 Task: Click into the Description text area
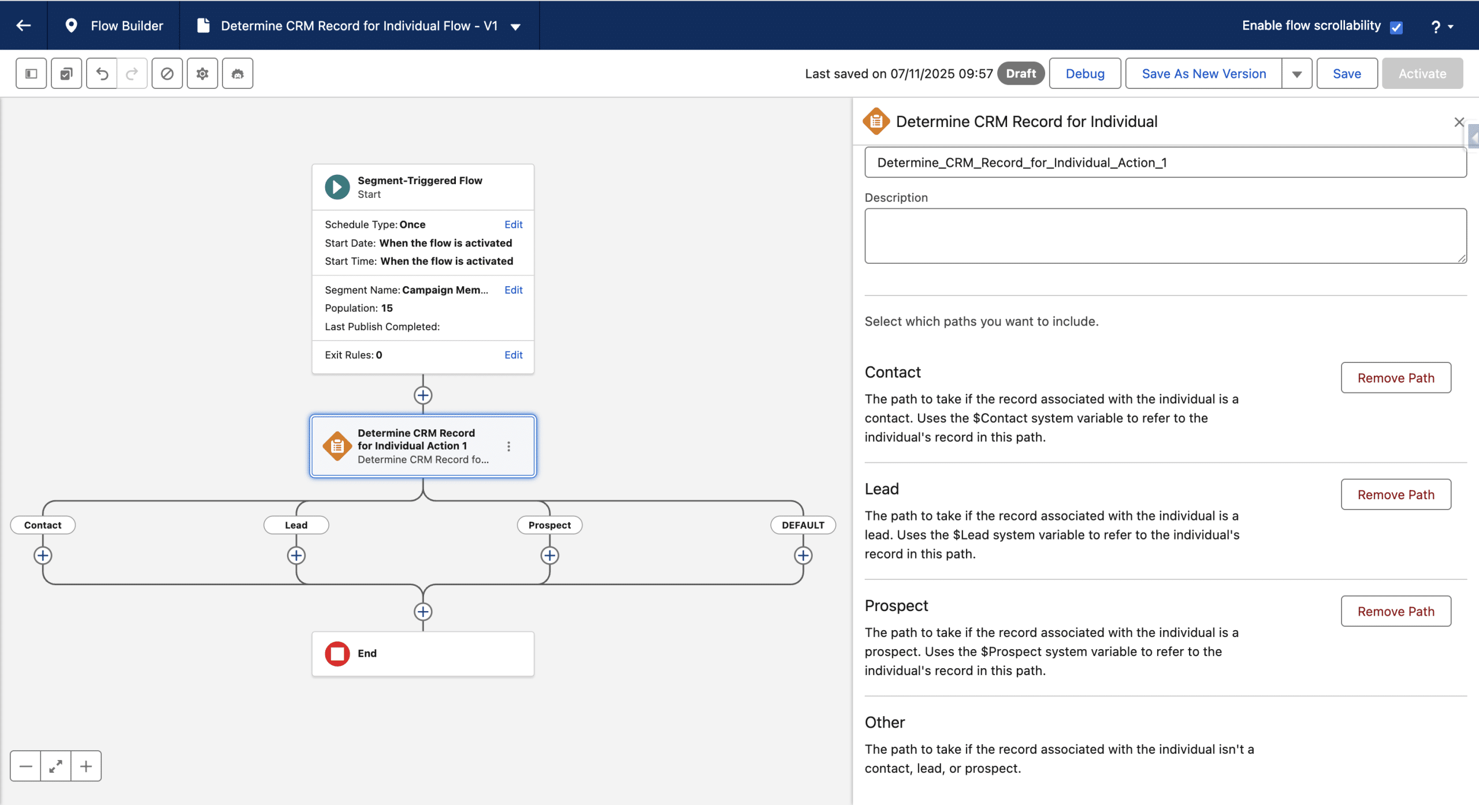pos(1165,236)
